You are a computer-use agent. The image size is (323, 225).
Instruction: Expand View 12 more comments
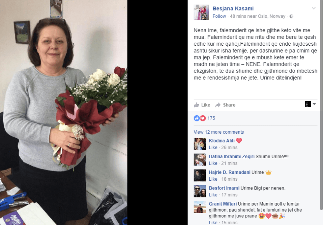[x=219, y=132]
